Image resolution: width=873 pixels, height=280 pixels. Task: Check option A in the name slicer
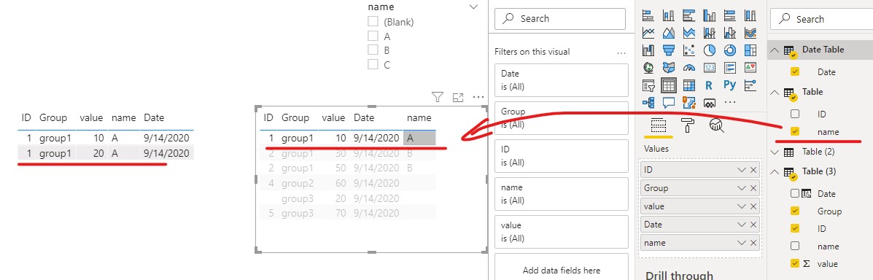coord(373,36)
